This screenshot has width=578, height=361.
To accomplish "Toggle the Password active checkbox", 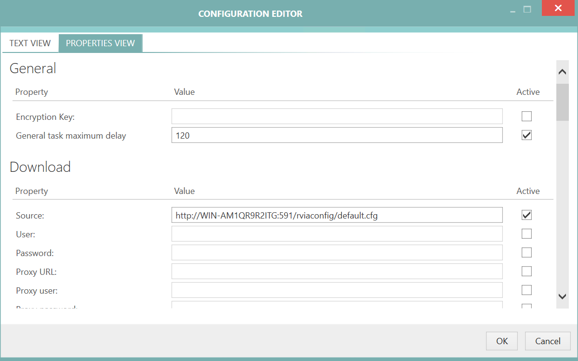I will coord(526,252).
